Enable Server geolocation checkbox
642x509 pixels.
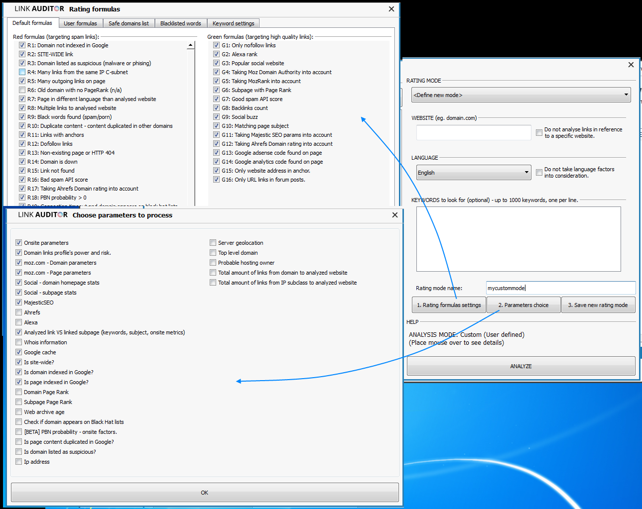[213, 243]
